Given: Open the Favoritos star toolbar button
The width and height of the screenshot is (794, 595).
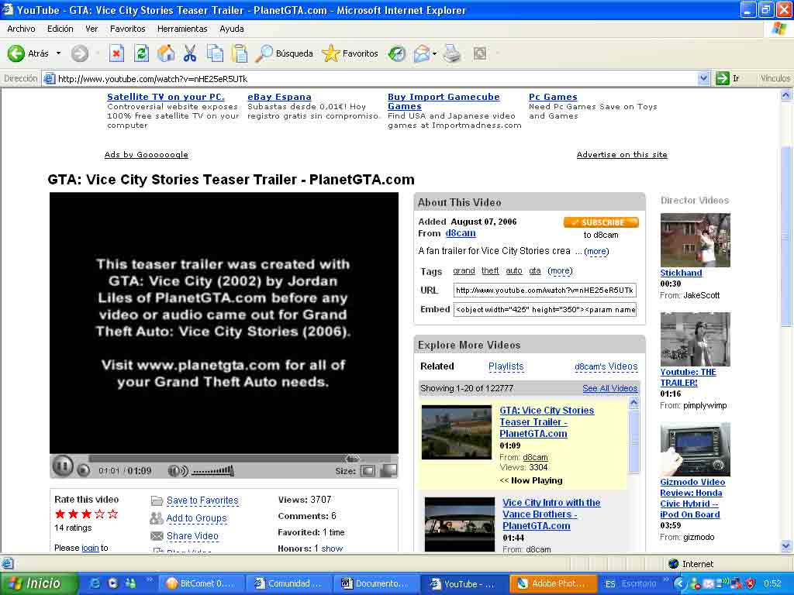Looking at the screenshot, I should [350, 53].
